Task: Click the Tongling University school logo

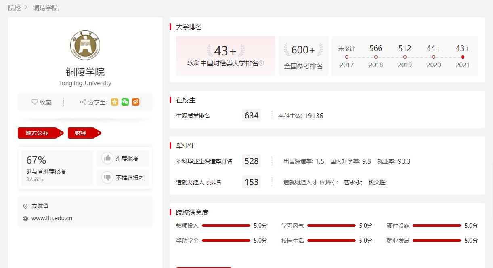Action: tap(85, 45)
